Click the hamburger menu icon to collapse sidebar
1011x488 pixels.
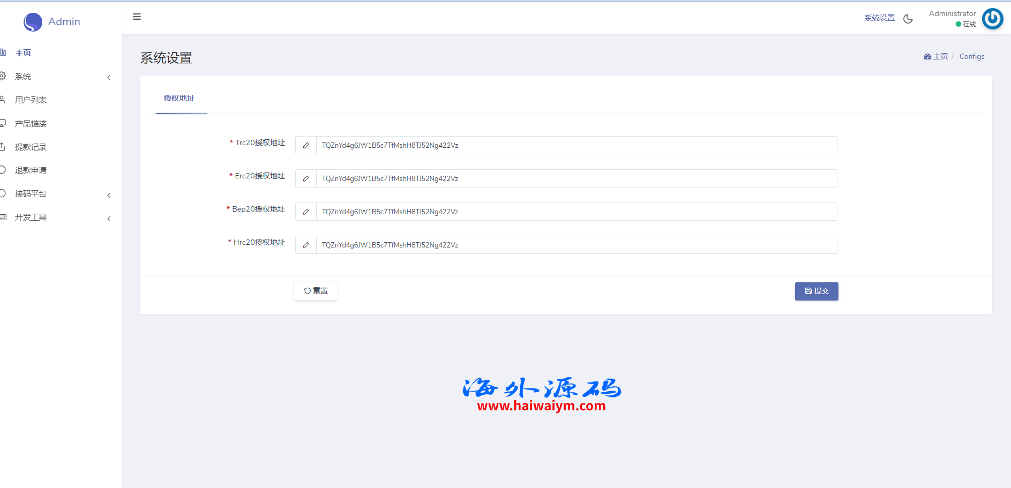137,17
